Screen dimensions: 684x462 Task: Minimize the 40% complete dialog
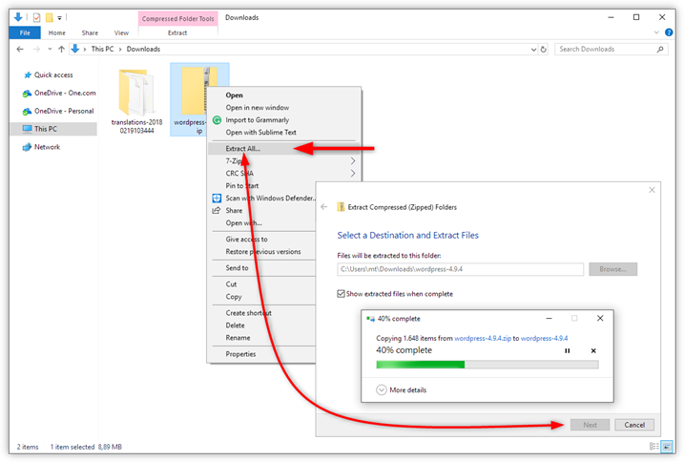click(549, 318)
